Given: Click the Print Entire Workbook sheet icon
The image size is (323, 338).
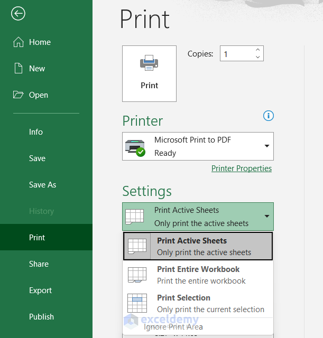Looking at the screenshot, I should [137, 275].
